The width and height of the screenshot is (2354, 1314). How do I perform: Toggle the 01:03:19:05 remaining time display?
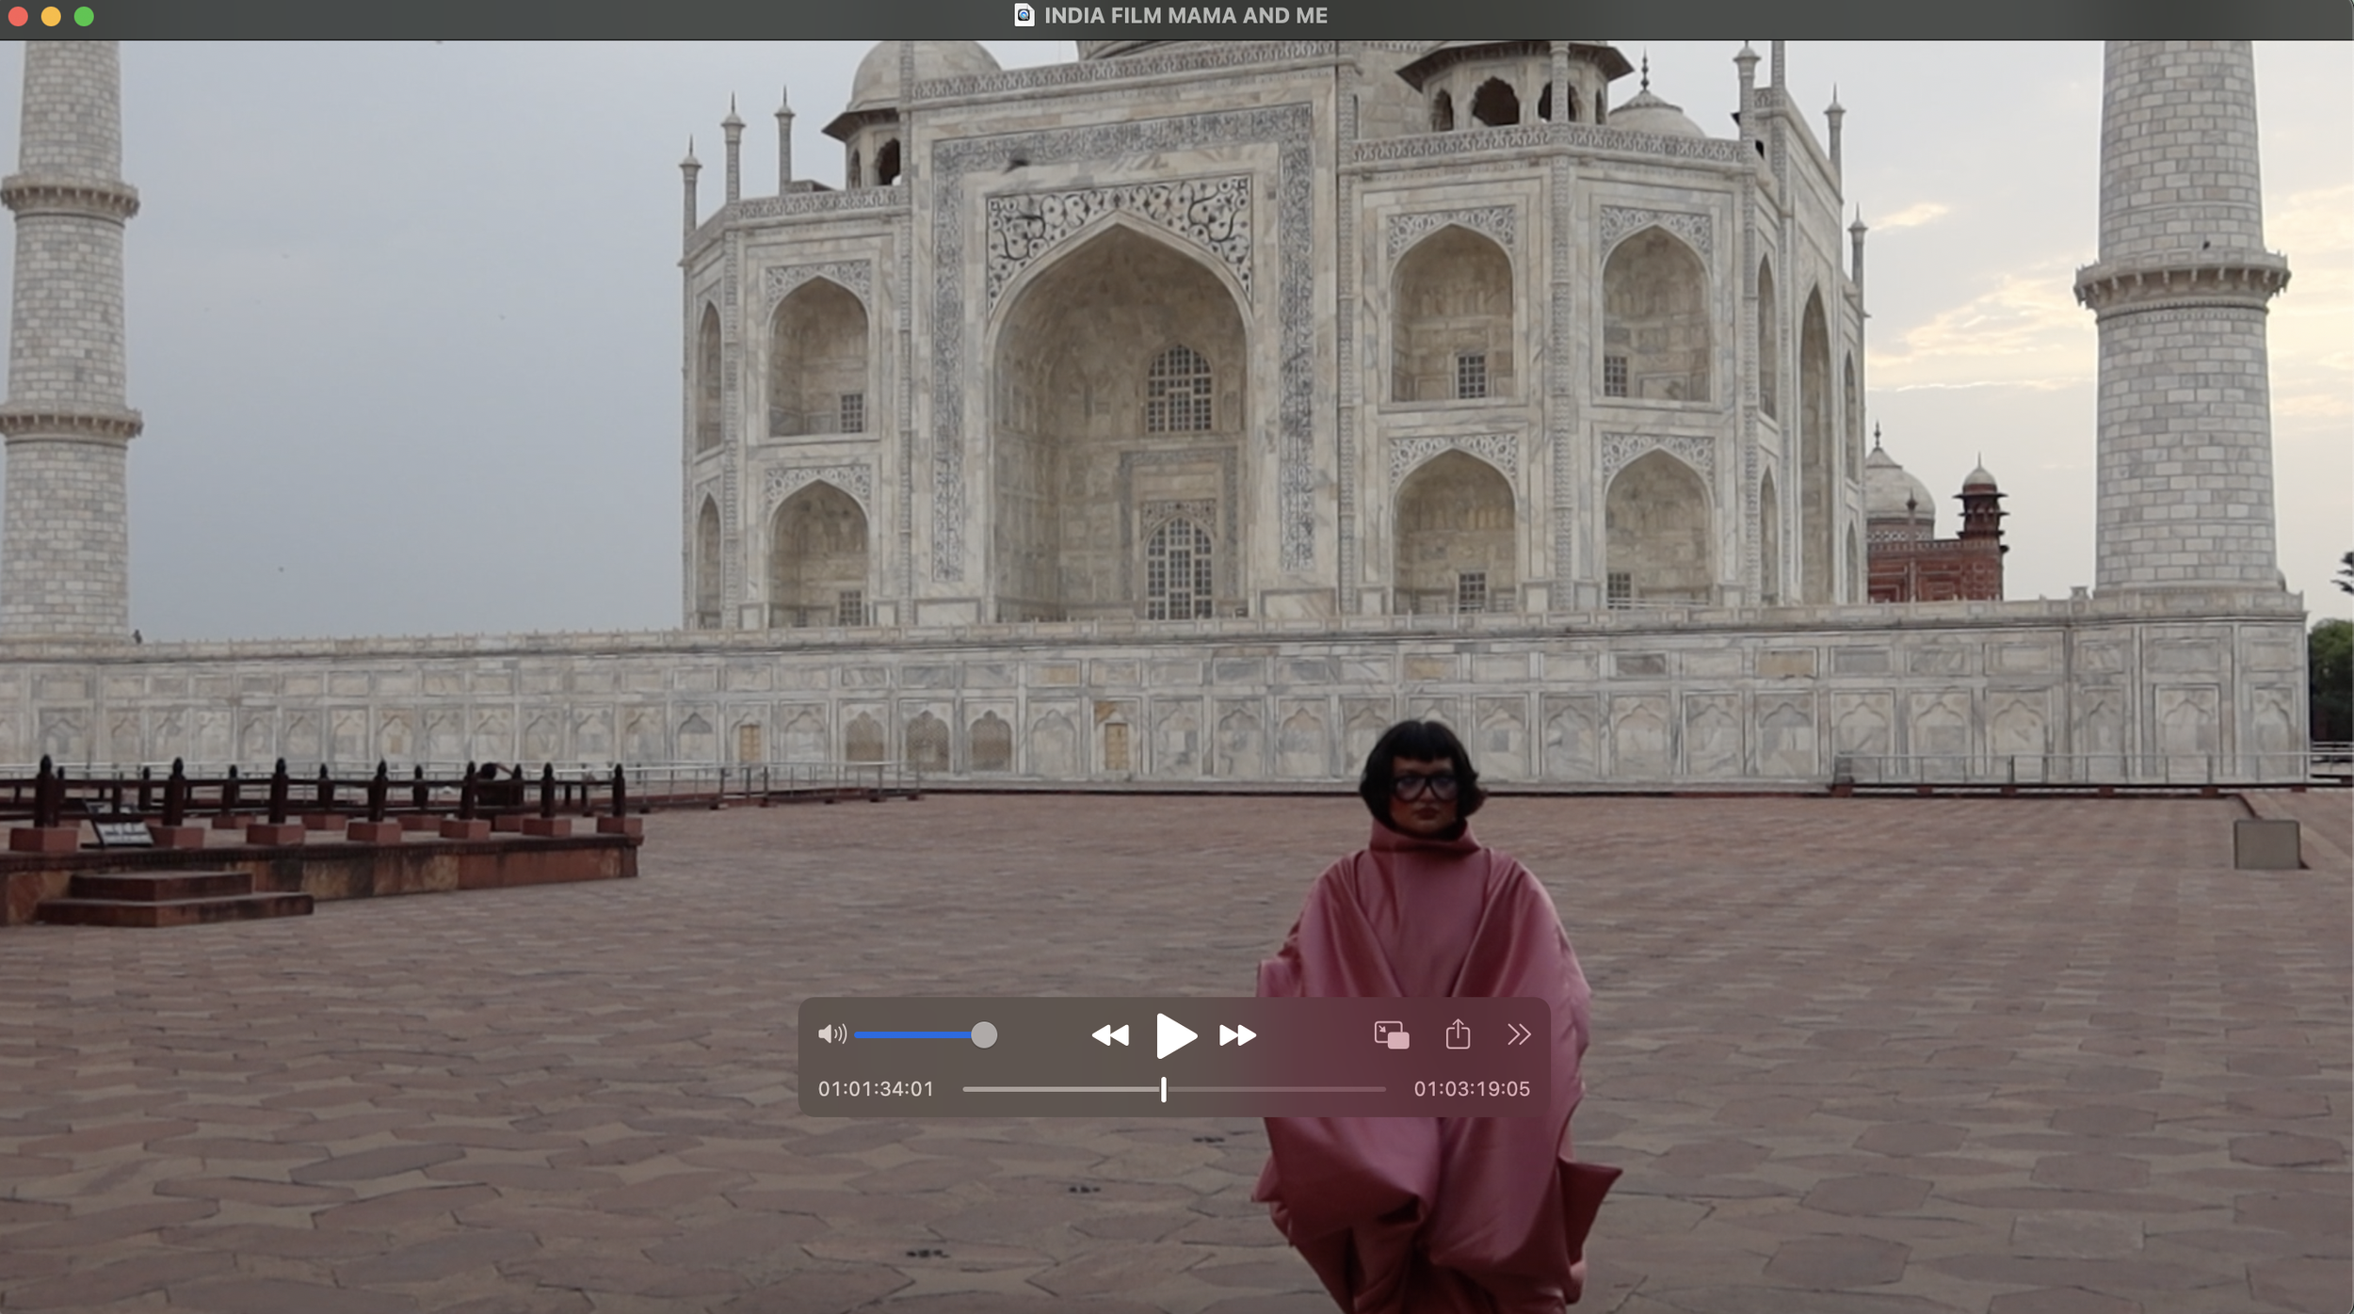(x=1471, y=1089)
